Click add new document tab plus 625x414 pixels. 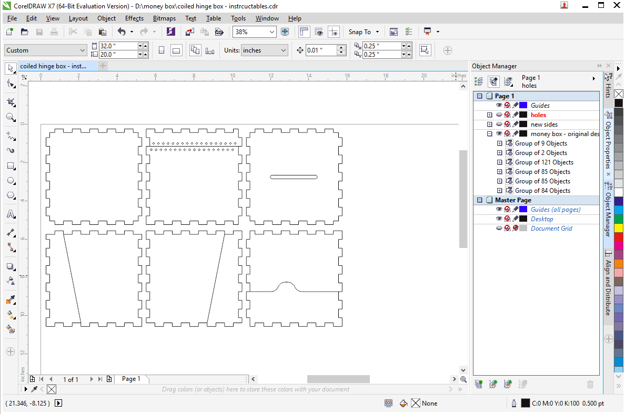(103, 66)
